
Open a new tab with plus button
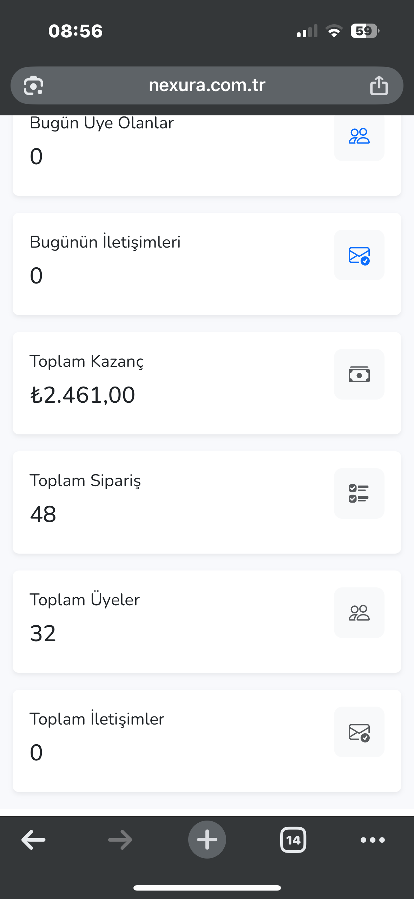207,840
